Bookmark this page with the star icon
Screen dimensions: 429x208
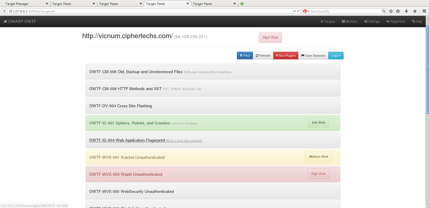[x=391, y=11]
